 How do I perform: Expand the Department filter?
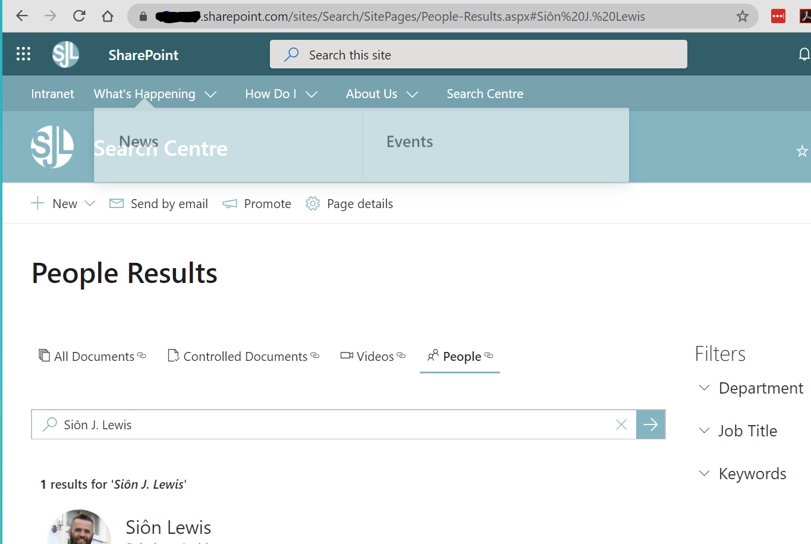705,388
